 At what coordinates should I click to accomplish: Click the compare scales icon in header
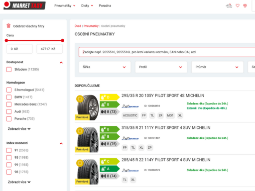pyautogui.click(x=245, y=5)
